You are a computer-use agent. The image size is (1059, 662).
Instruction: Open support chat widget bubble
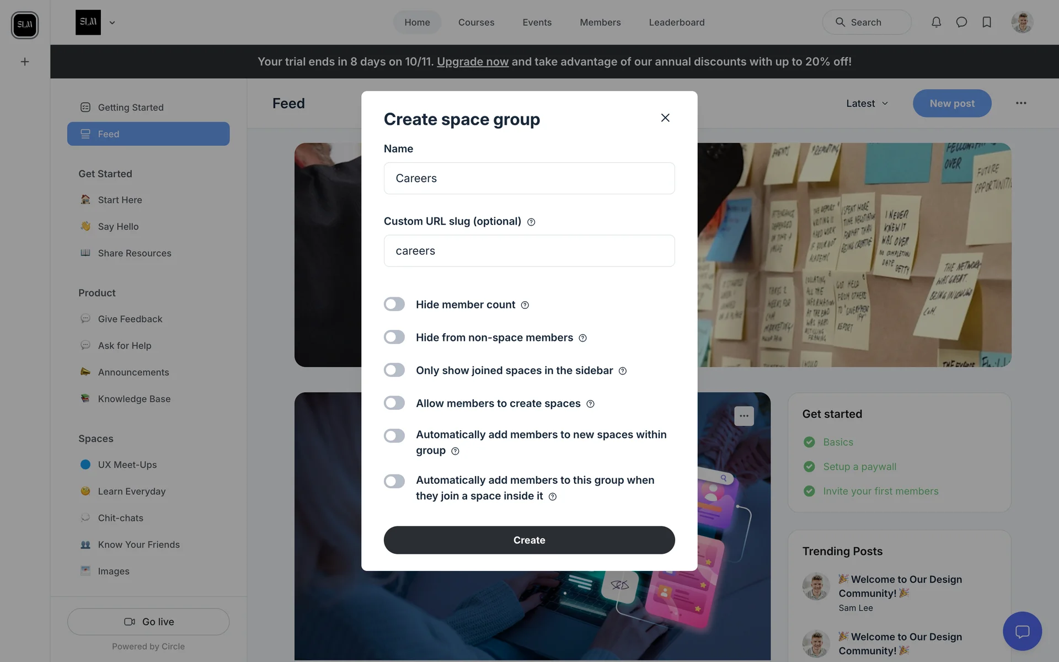[x=1022, y=631]
